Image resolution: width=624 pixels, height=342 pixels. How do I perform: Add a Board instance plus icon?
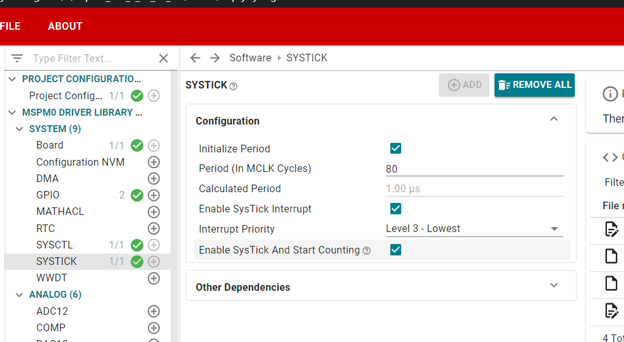coord(153,145)
